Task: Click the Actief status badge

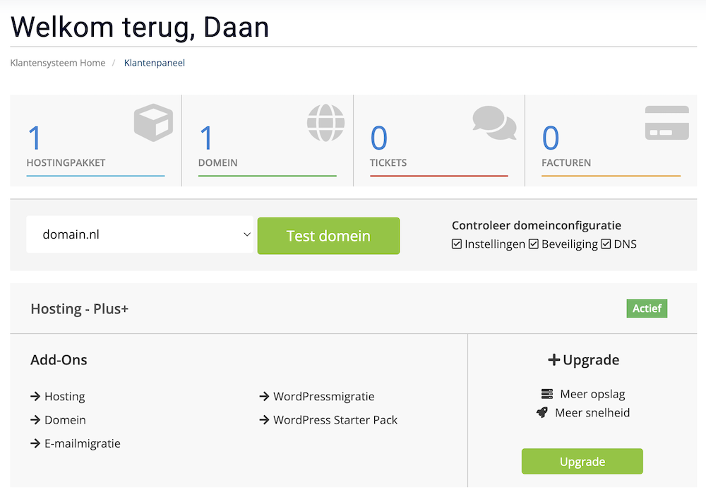Action: coord(646,309)
